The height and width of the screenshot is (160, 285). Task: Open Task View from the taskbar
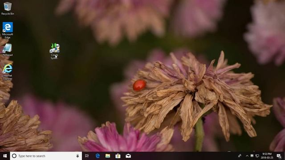tap(87, 156)
